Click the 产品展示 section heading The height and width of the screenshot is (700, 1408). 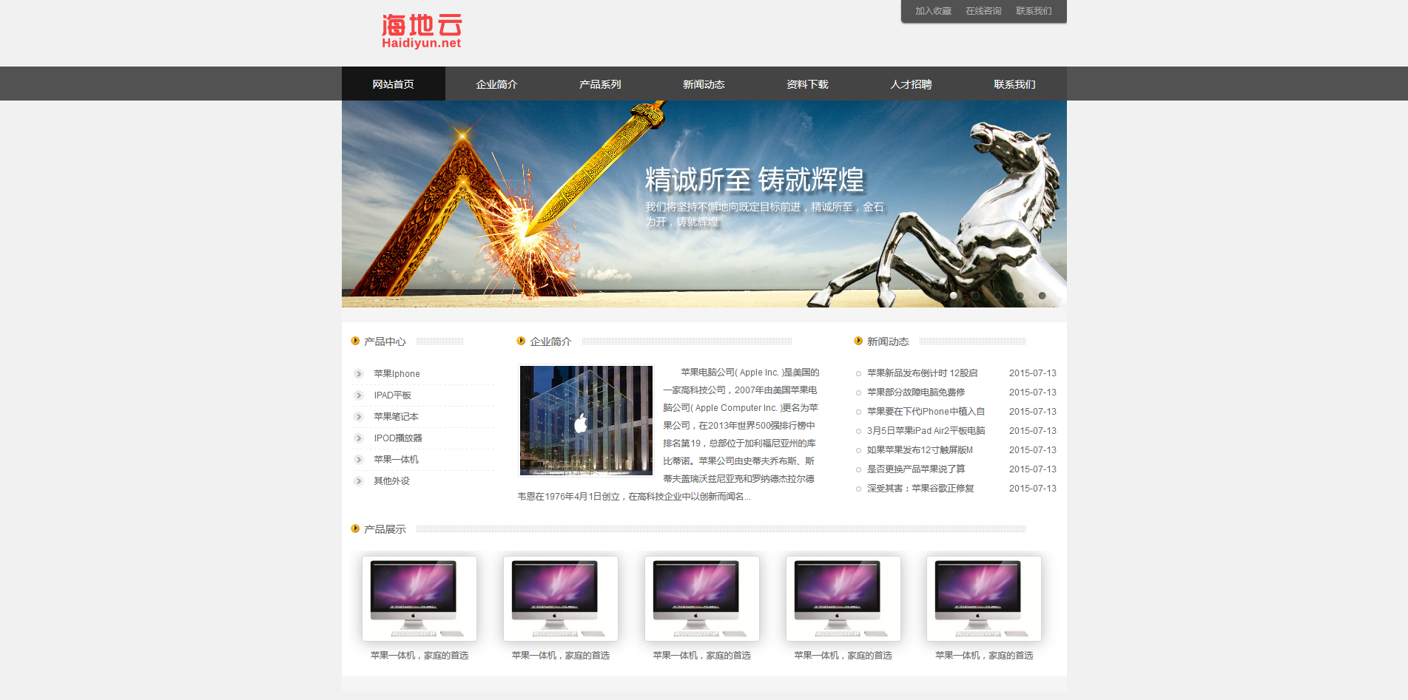click(385, 529)
